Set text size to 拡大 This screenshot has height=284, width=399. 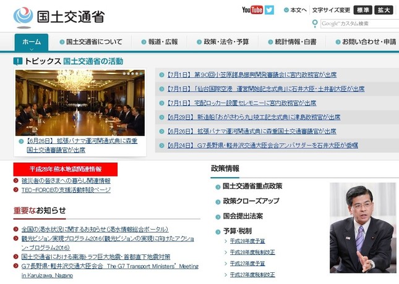384,10
